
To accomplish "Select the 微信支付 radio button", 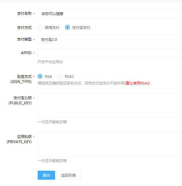I will (40, 27).
